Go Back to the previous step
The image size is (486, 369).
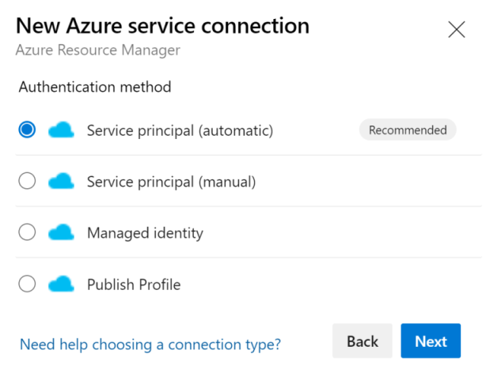click(x=363, y=341)
